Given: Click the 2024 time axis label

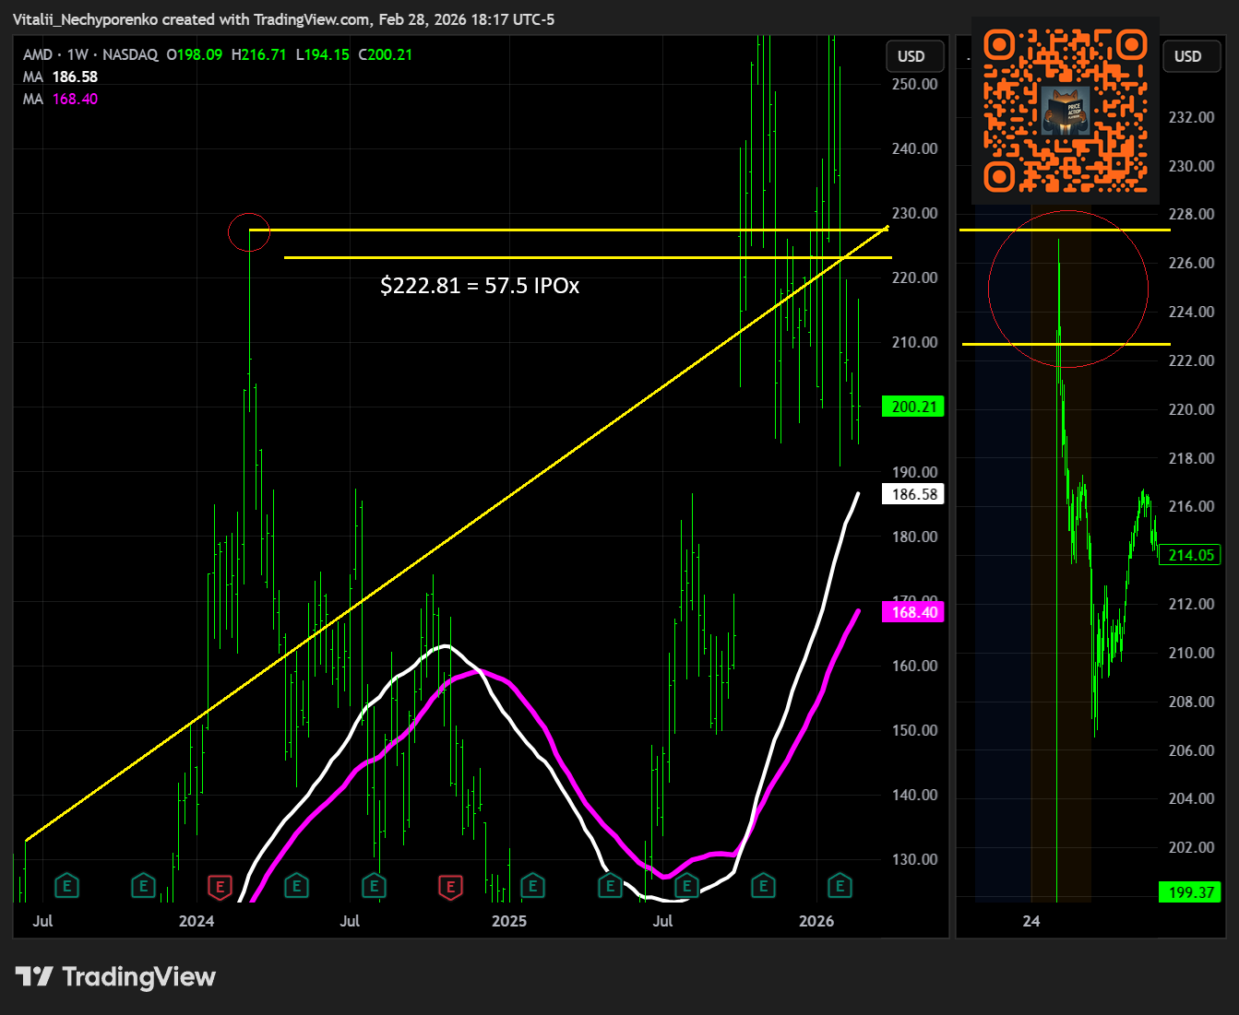Looking at the screenshot, I should point(197,921).
